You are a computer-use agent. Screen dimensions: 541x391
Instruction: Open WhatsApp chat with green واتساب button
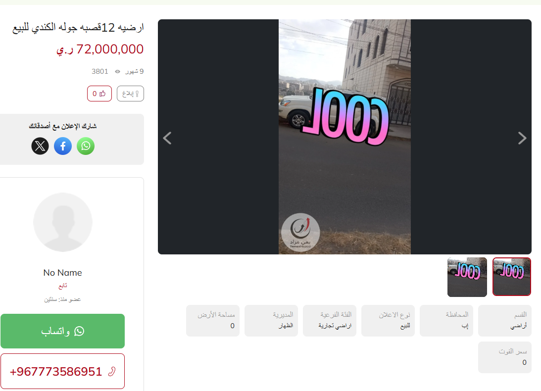click(62, 331)
